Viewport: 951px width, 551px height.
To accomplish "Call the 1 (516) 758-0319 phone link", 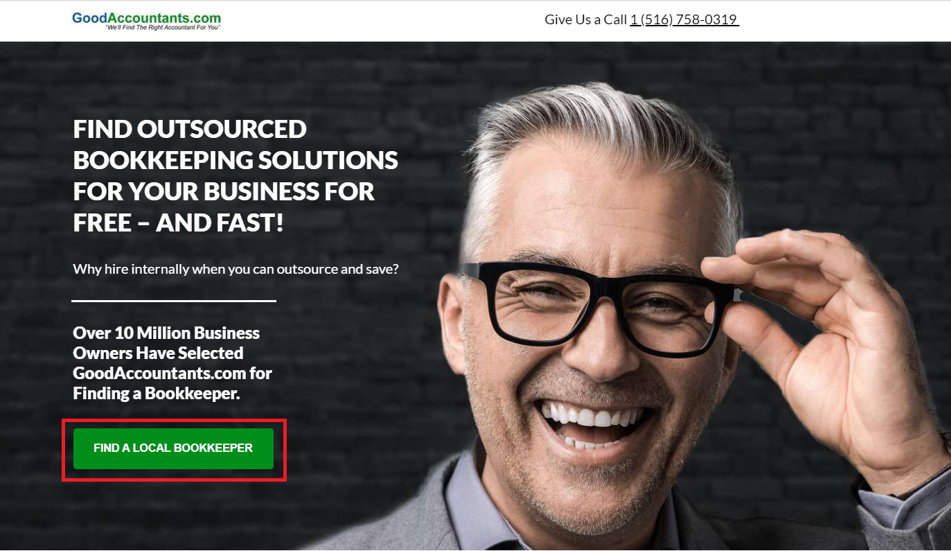I will coord(684,19).
